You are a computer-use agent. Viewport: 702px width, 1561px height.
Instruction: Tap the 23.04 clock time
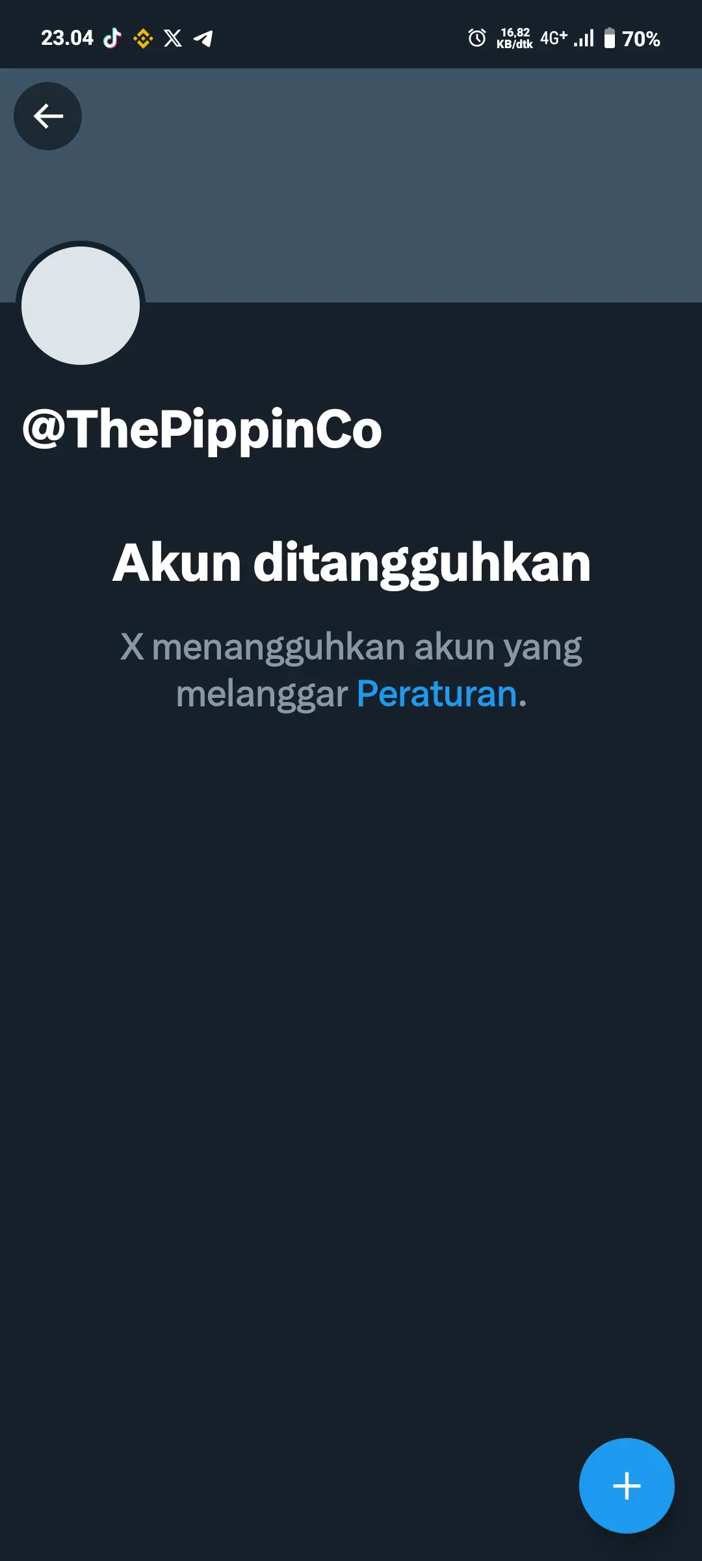[x=68, y=38]
